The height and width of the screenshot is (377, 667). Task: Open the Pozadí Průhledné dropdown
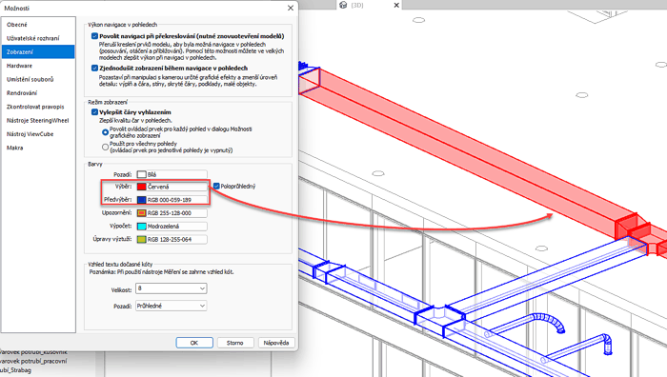pos(171,306)
